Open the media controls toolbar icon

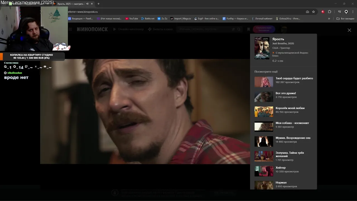coord(339,12)
